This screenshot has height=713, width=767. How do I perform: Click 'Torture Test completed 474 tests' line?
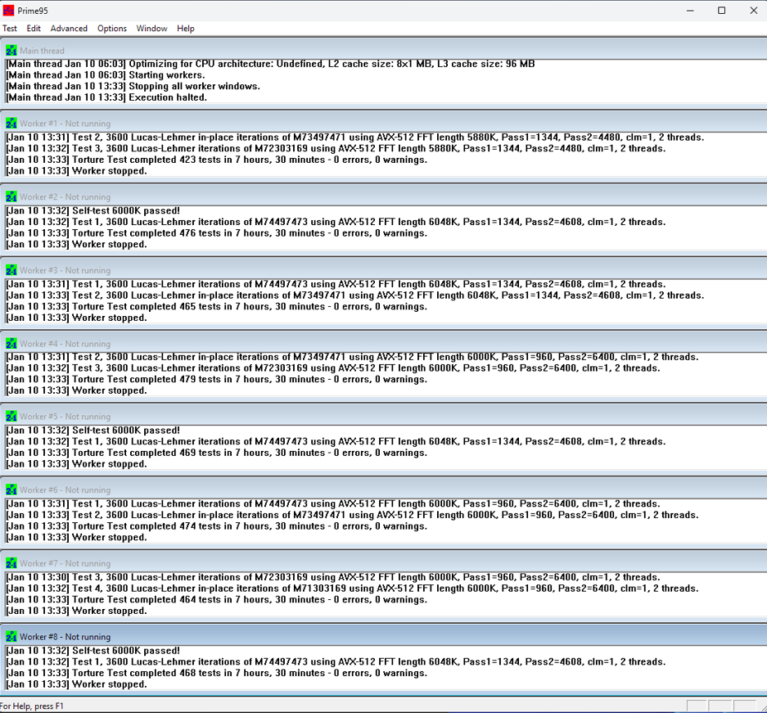click(216, 526)
